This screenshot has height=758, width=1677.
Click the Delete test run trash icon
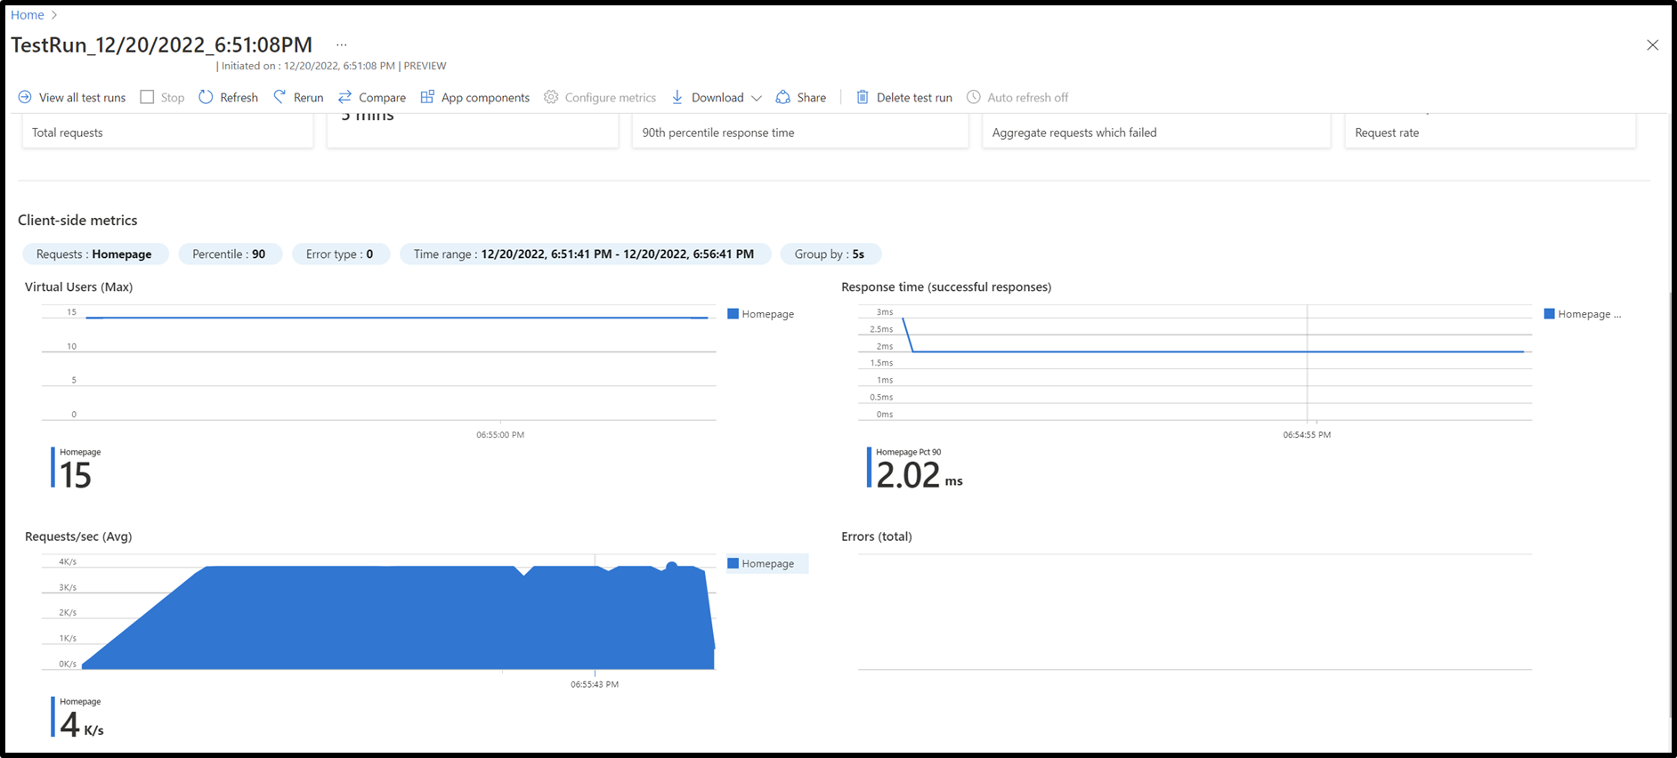(x=863, y=97)
